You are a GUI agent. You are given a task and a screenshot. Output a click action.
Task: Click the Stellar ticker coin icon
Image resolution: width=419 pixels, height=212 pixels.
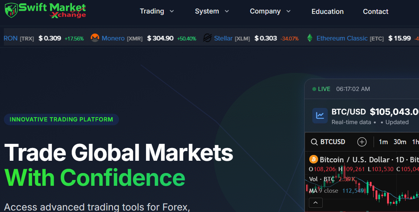[207, 38]
